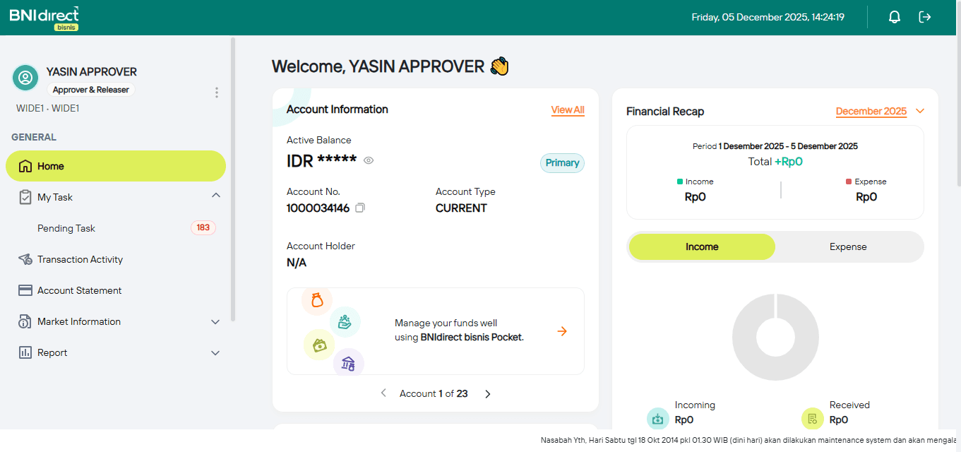Open the My Task menu item
961x452 pixels.
[116, 197]
